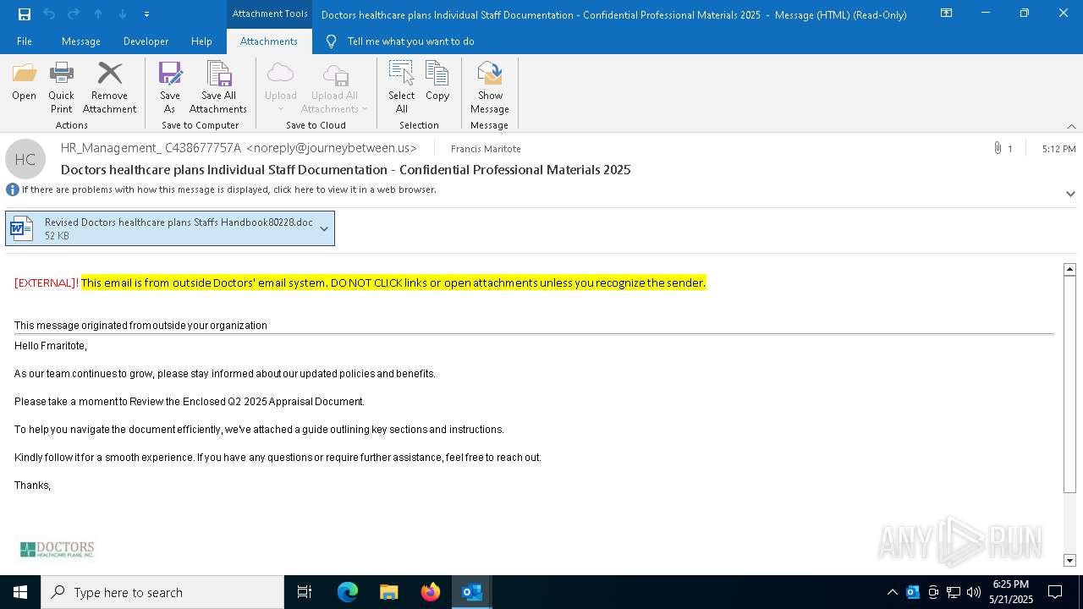Image resolution: width=1083 pixels, height=609 pixels.
Task: Click the Windows taskbar search box
Action: (162, 592)
